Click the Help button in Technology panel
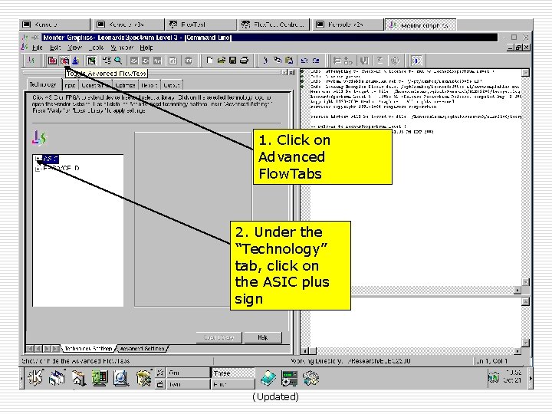Image resolution: width=552 pixels, height=414 pixels. pyautogui.click(x=263, y=337)
